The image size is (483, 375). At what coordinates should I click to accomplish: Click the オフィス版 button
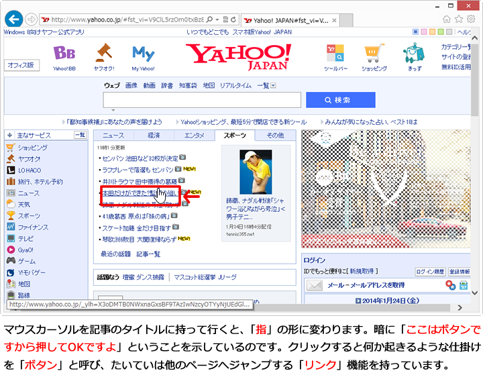click(21, 65)
